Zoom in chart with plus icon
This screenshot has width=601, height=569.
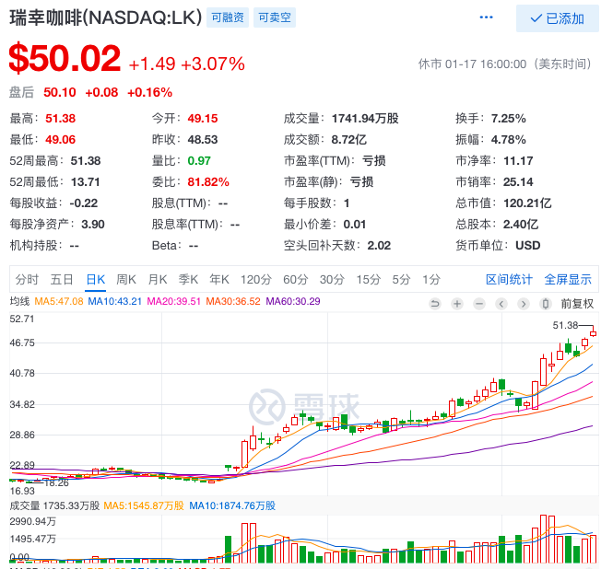tap(457, 304)
